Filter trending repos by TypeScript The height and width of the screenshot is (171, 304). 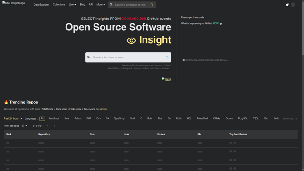[119, 118]
